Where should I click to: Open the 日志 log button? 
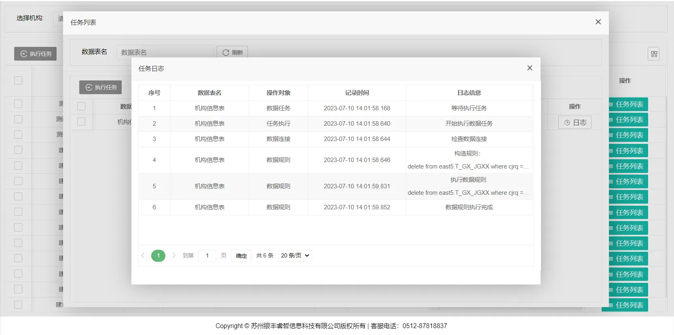(x=575, y=122)
